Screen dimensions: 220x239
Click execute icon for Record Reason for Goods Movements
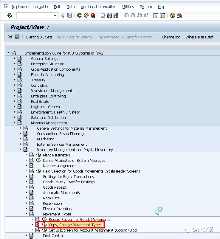tap(45, 219)
